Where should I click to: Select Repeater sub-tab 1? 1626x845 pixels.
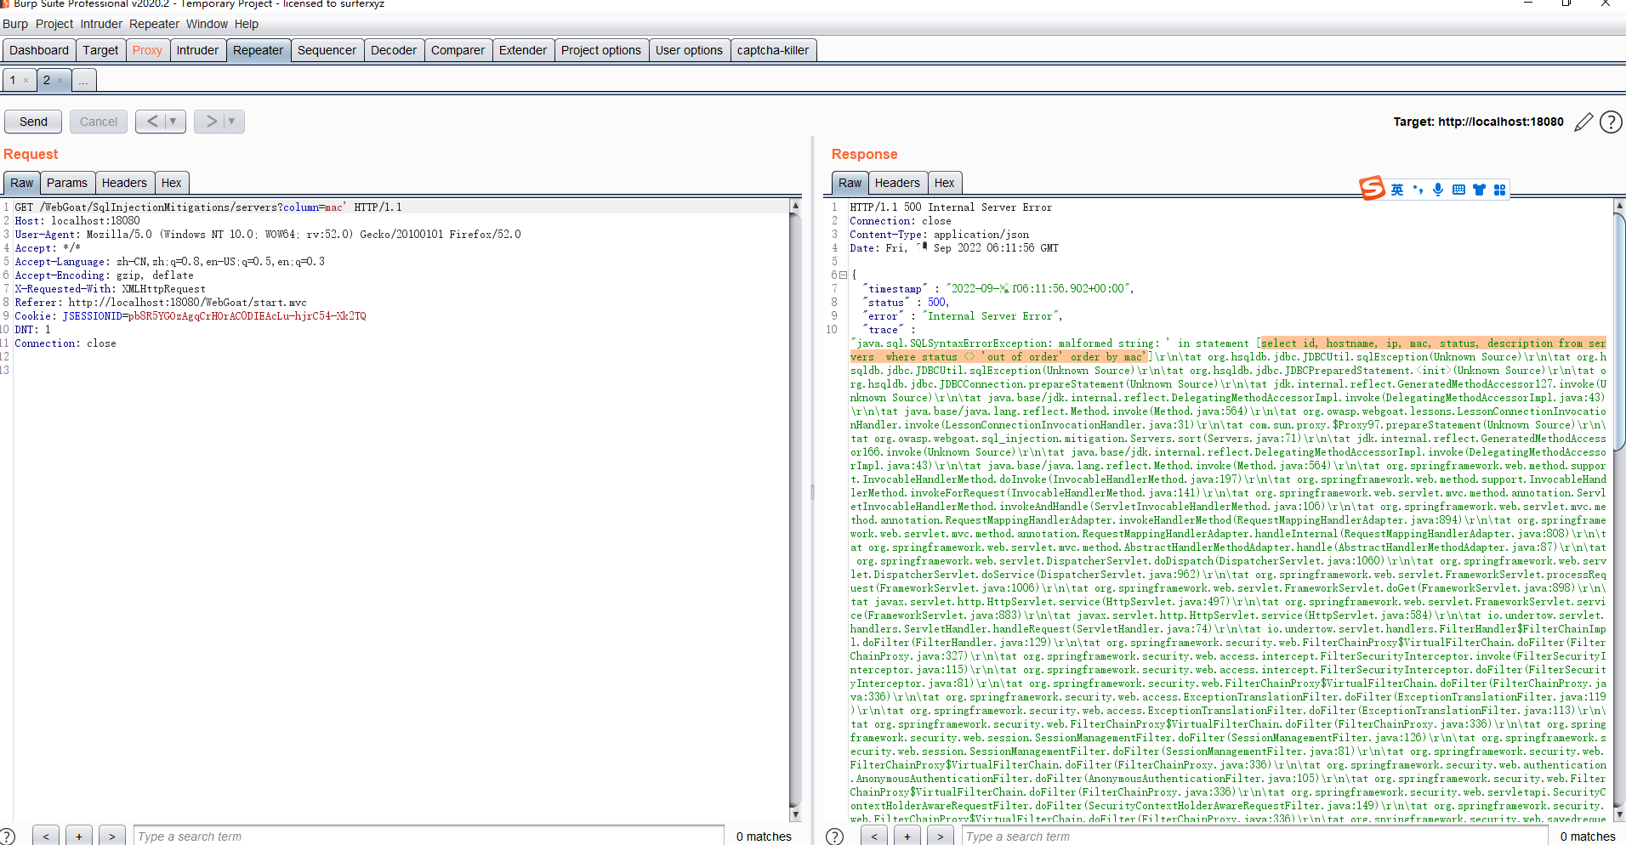(13, 80)
